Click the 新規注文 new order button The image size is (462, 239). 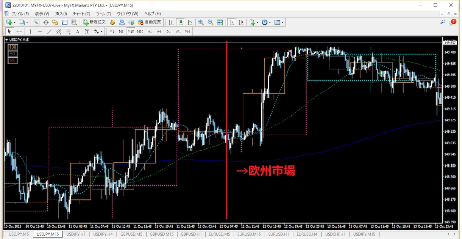click(95, 22)
